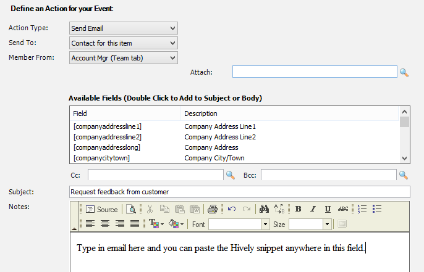This screenshot has width=424, height=272.
Task: Insert a bulleted list
Action: [x=377, y=209]
